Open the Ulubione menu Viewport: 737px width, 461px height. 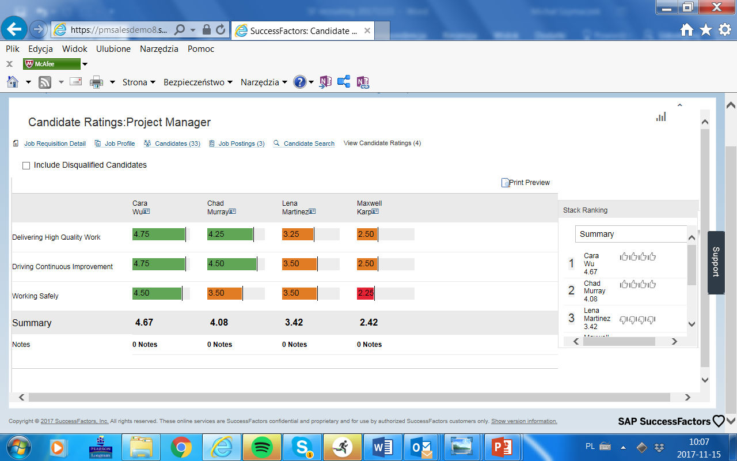point(113,49)
